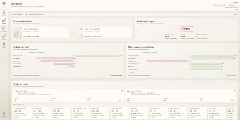Screen dimensions: 240x120
Task: Open the inspect_repository tool card 329 → 352
Action: pyautogui.click(x=119, y=113)
